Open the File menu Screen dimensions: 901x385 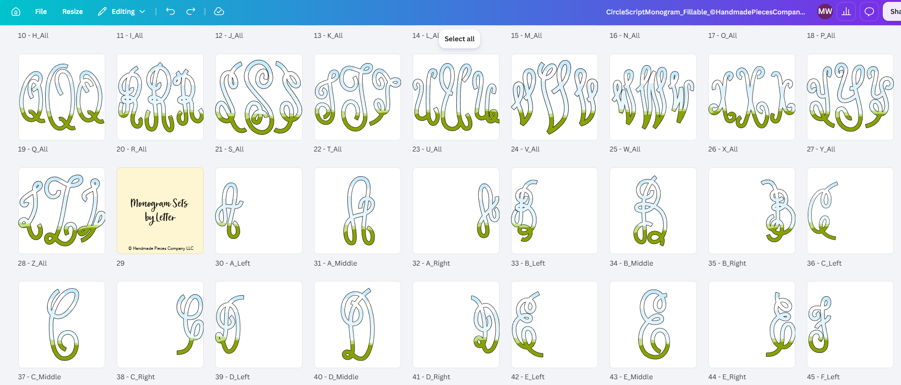[x=41, y=12]
